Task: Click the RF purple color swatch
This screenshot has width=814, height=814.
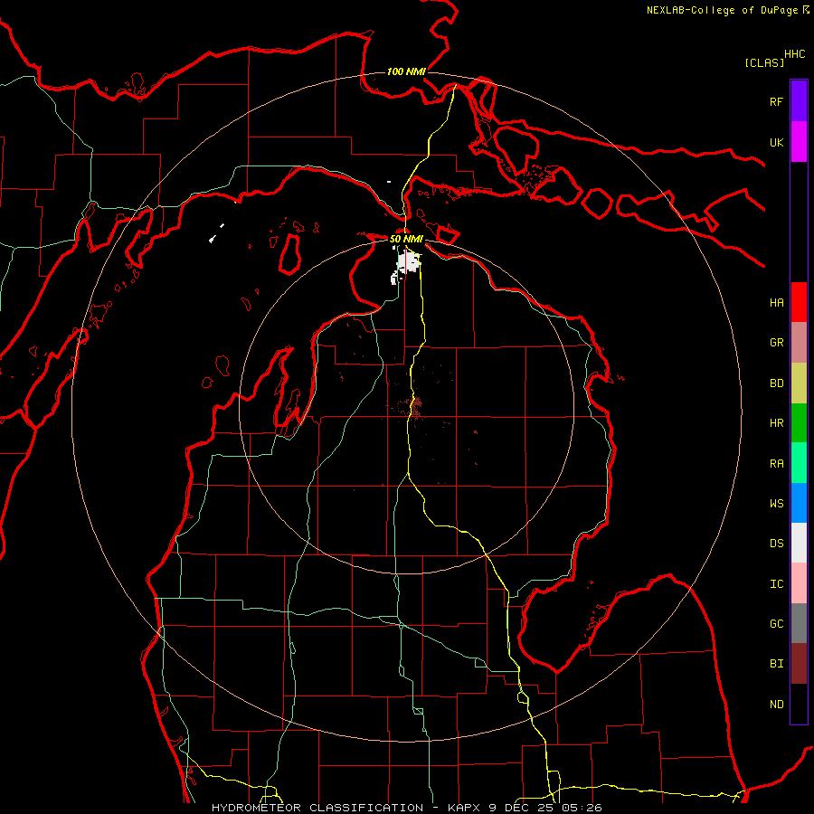Action: click(x=799, y=101)
